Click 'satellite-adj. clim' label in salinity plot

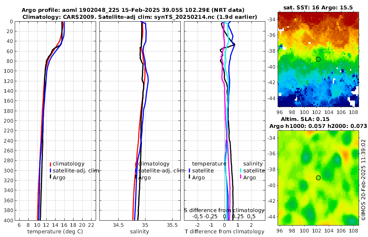coord(161,170)
